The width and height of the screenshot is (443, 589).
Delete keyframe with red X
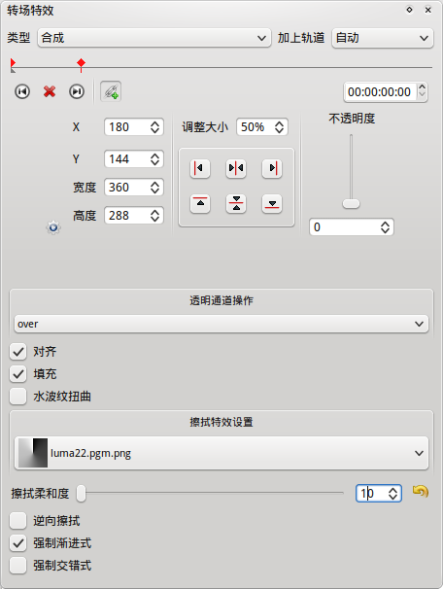[x=50, y=91]
